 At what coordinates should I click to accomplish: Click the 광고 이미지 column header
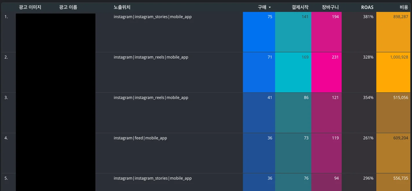coord(30,7)
